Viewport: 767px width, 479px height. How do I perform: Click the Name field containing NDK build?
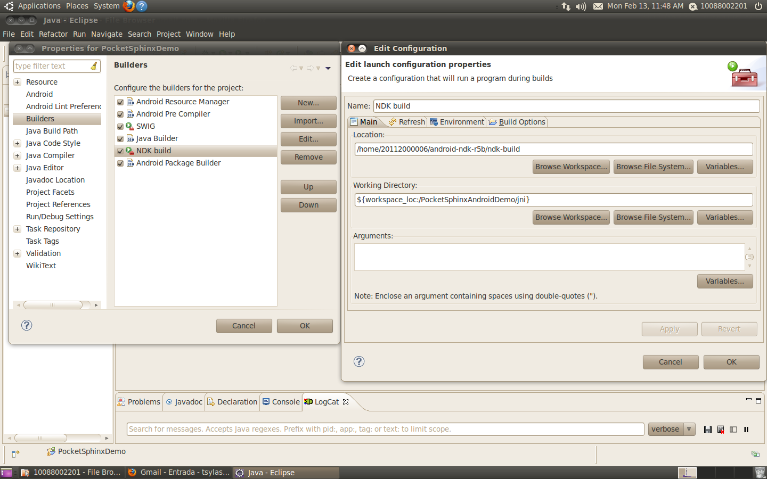coord(566,106)
